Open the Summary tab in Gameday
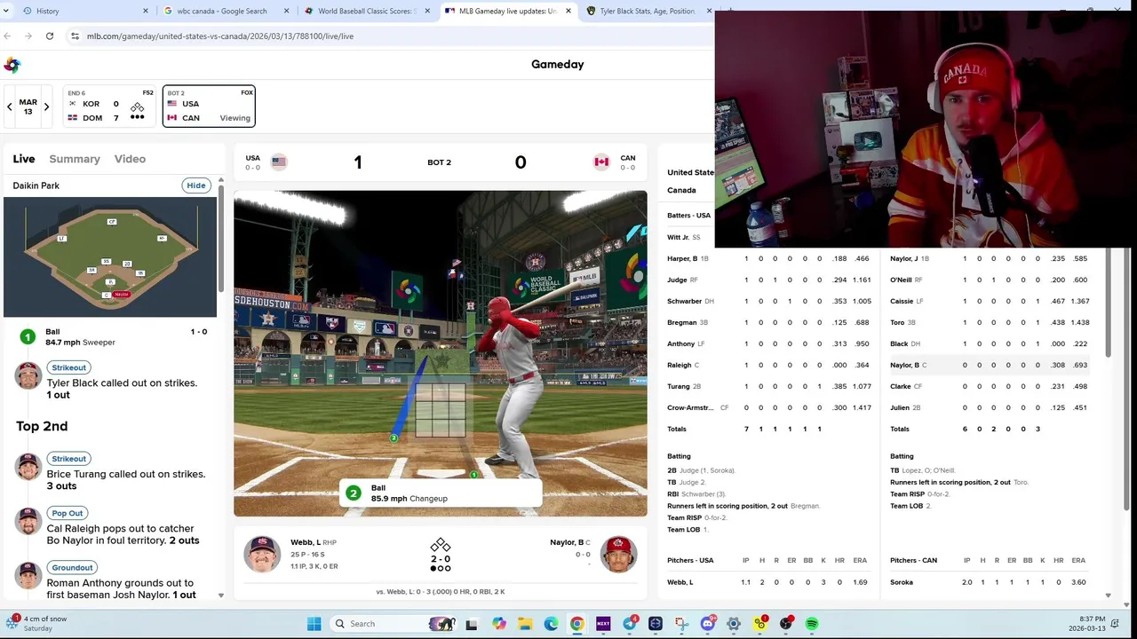The width and height of the screenshot is (1137, 639). (x=75, y=159)
